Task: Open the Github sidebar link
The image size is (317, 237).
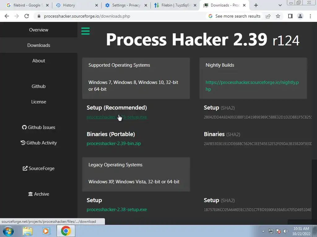Action: (39, 86)
